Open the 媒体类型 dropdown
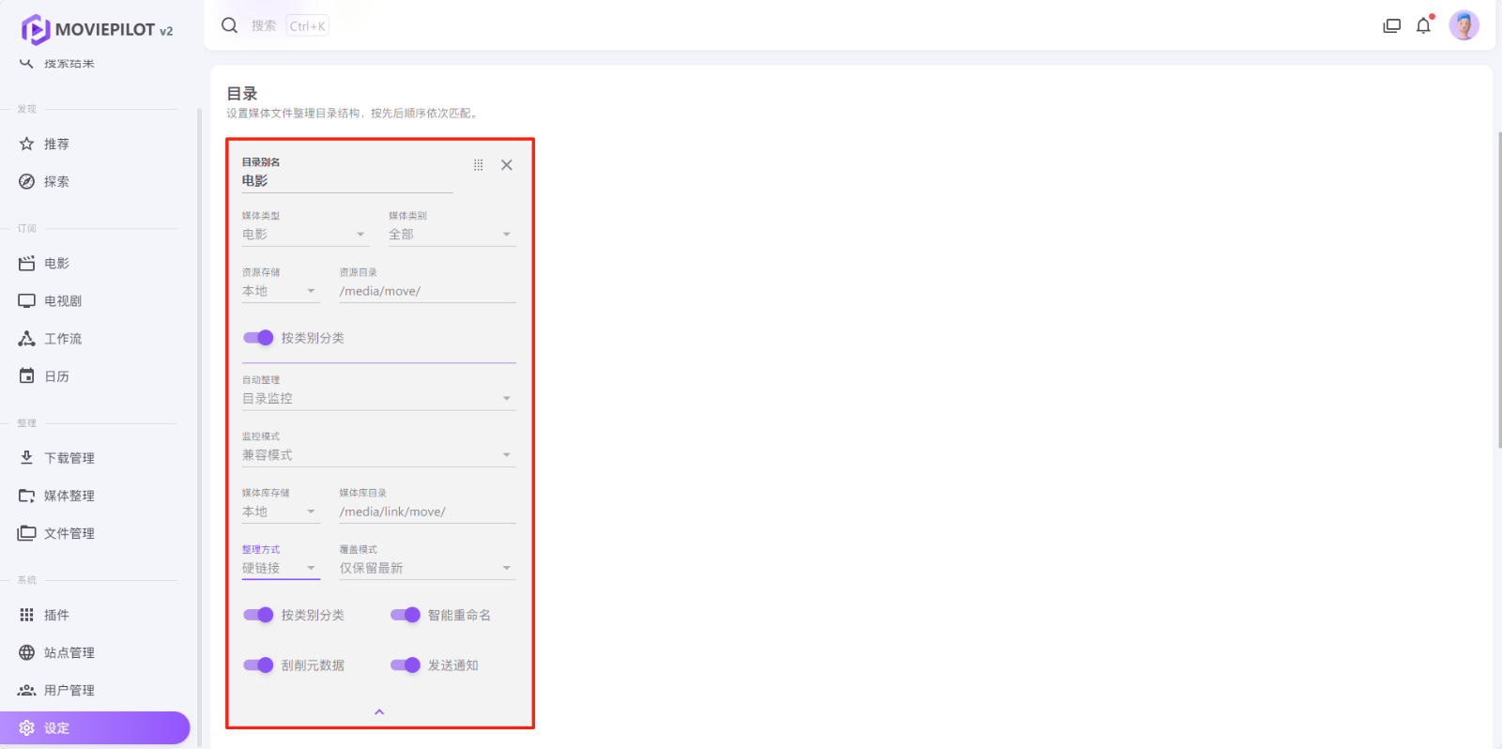This screenshot has width=1502, height=749. [304, 235]
